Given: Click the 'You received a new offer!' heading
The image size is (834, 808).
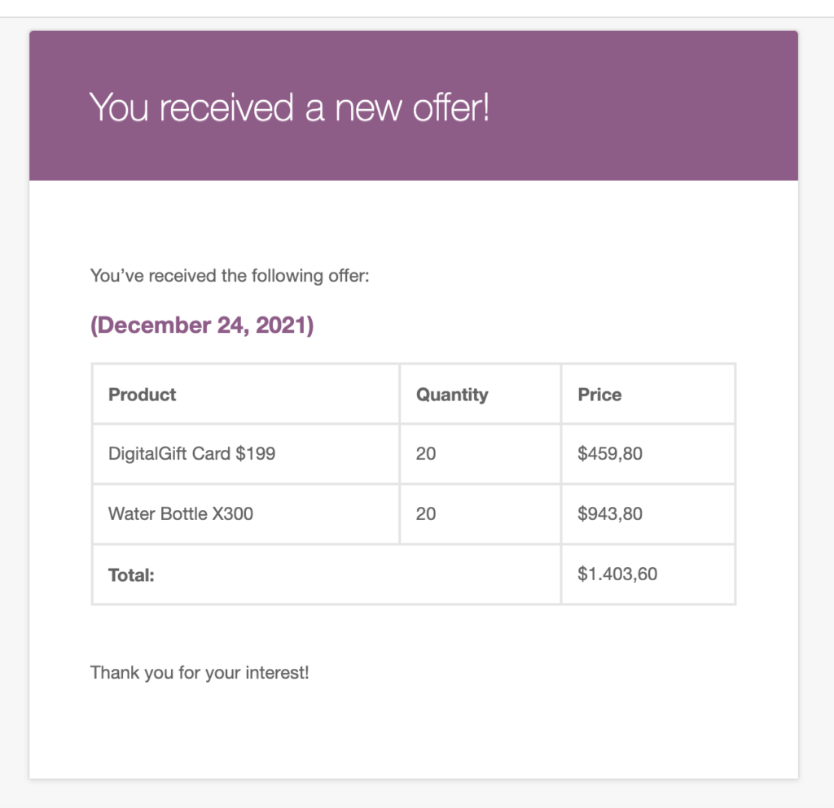Looking at the screenshot, I should [289, 108].
